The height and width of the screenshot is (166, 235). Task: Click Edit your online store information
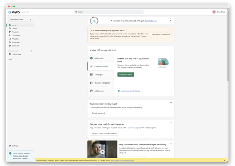click(104, 133)
